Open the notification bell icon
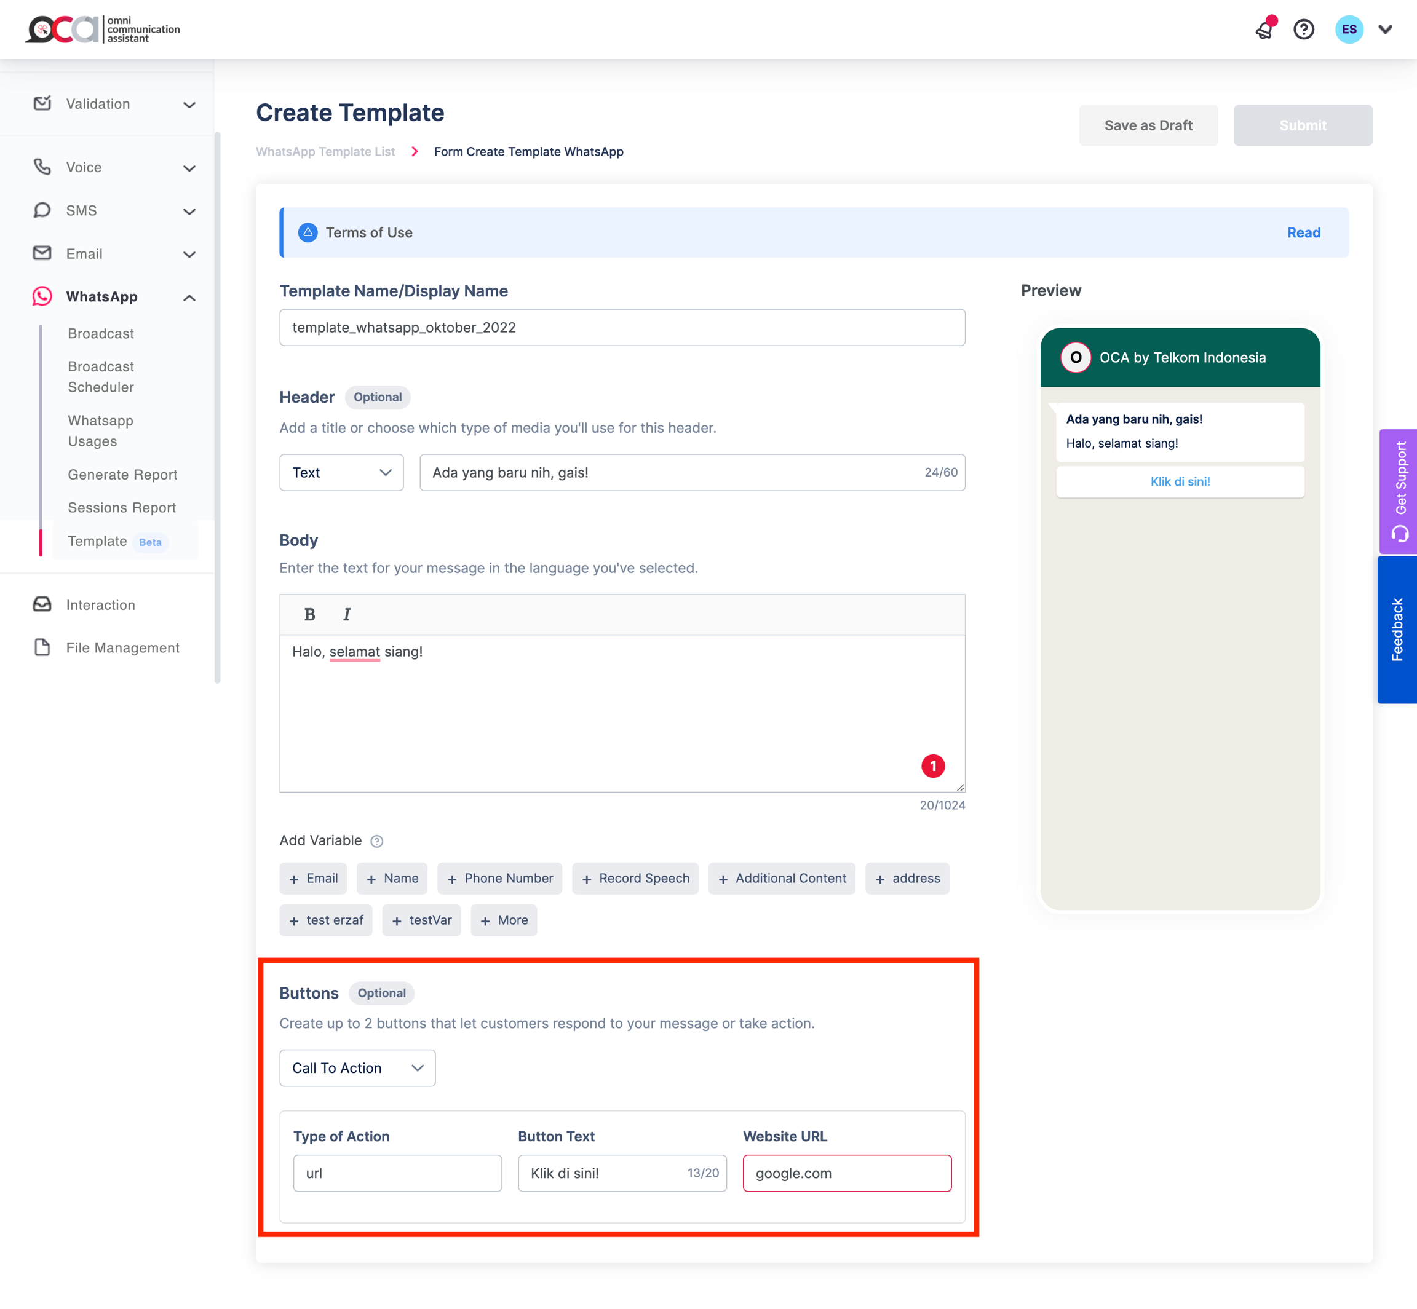 (1264, 30)
